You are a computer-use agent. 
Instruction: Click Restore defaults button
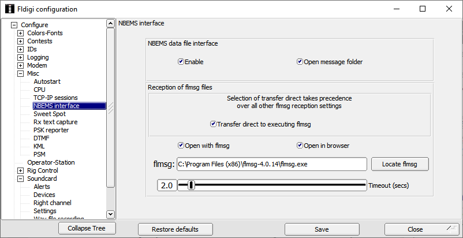point(175,229)
